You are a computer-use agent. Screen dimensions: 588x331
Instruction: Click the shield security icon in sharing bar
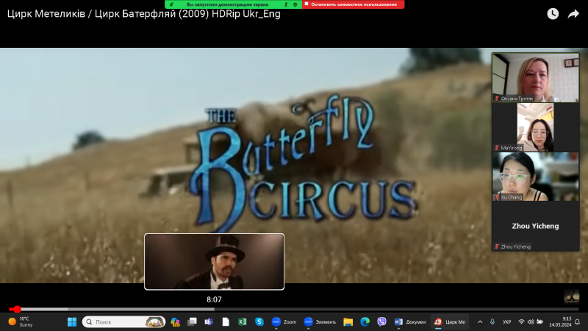point(295,4)
